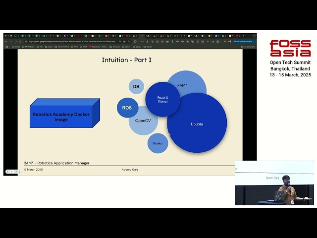Open a new browser tab with plus

point(244,36)
